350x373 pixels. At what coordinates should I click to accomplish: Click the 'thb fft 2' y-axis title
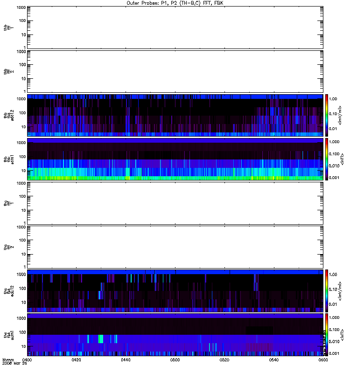tap(8, 71)
